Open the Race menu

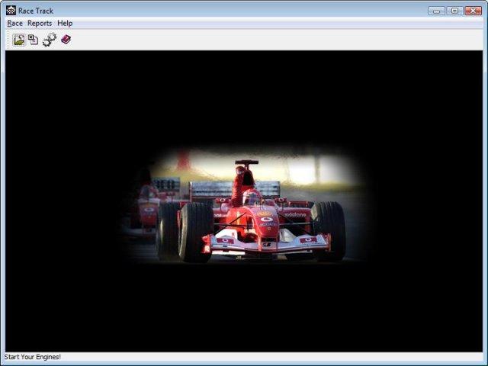click(x=14, y=24)
